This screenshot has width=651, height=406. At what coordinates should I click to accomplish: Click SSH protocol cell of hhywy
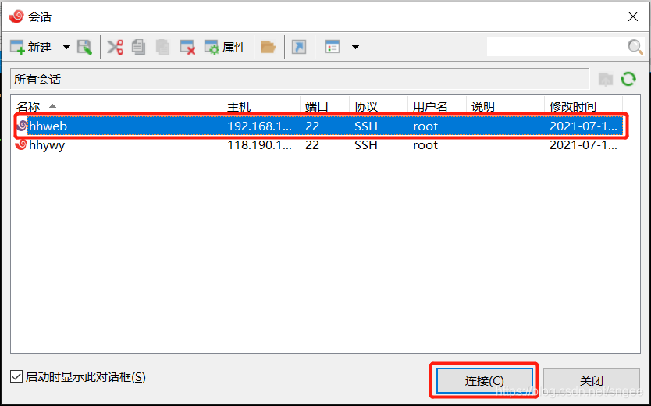366,145
